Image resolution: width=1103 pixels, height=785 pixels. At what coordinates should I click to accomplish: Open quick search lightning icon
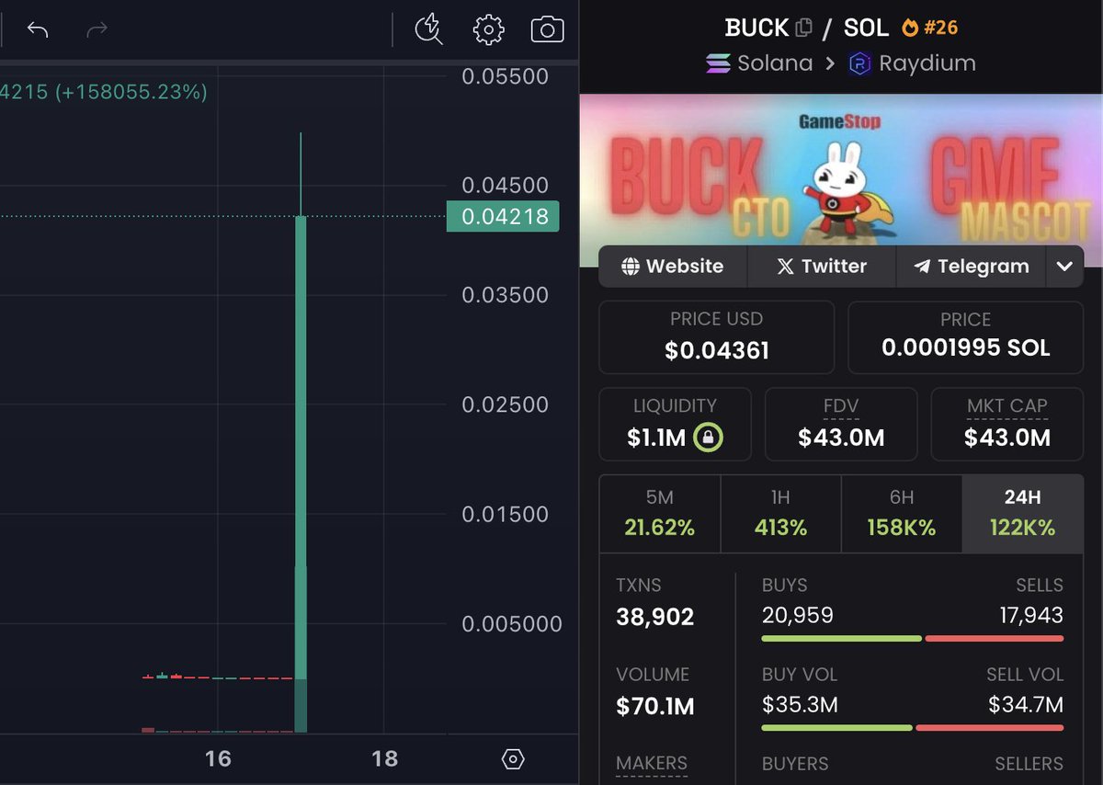pyautogui.click(x=428, y=29)
